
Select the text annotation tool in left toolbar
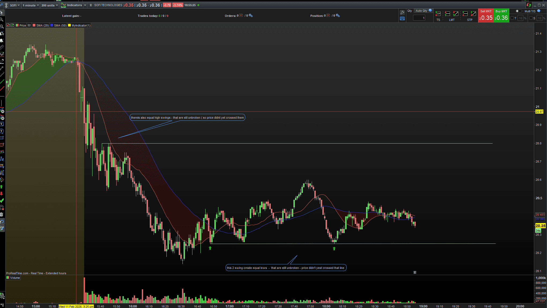click(2, 124)
